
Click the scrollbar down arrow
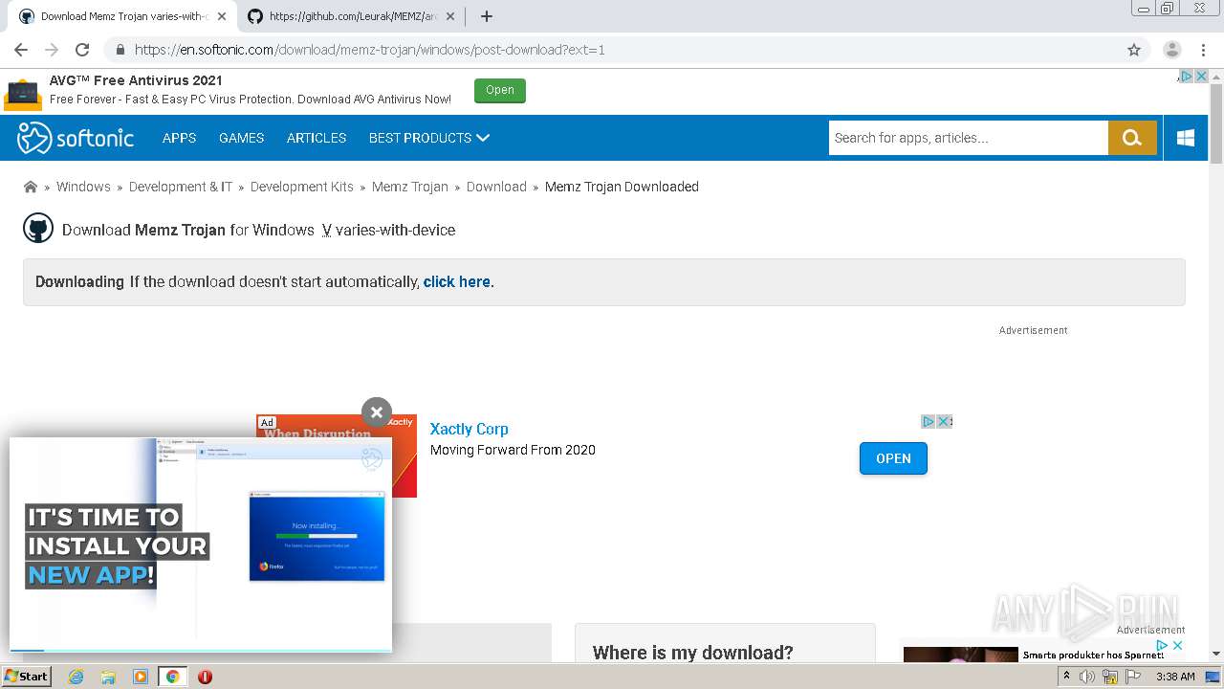pos(1216,655)
